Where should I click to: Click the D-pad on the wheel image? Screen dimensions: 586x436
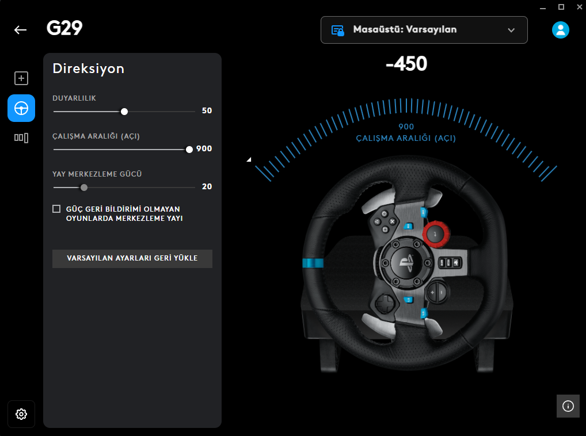384,304
